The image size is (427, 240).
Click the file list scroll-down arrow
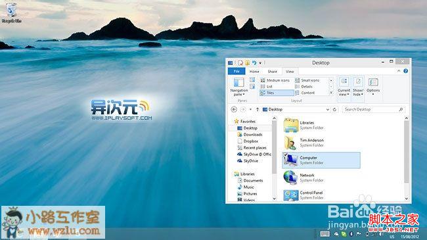click(406, 199)
